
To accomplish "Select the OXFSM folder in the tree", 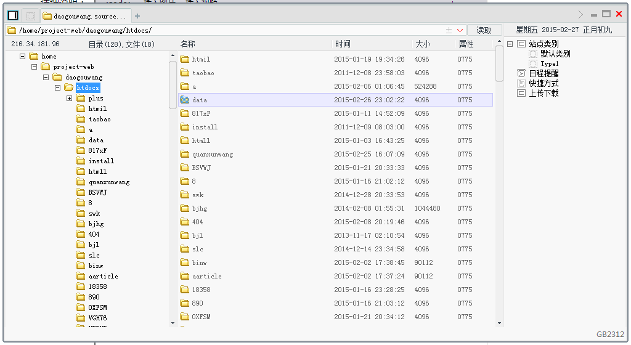I will coord(98,307).
